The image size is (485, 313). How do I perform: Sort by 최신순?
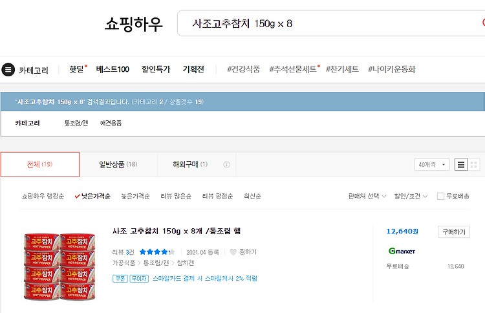point(252,196)
